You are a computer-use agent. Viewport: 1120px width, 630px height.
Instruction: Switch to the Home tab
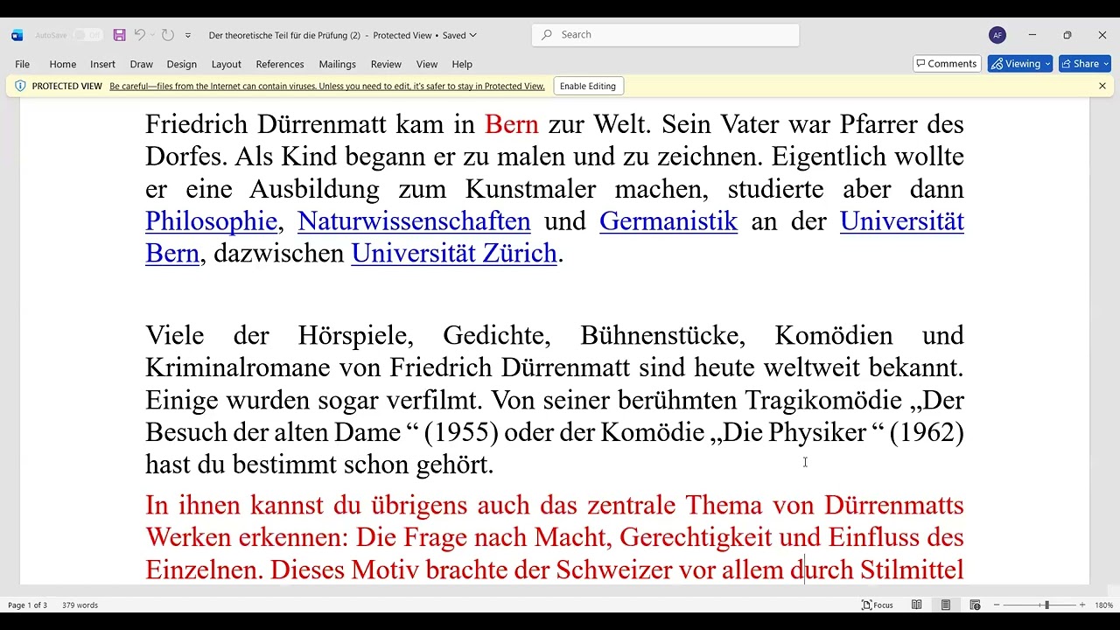[63, 64]
